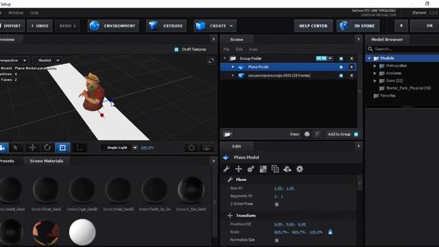The image size is (439, 247).
Task: Click the wrench icon in Edit toolbar
Action: 226,169
